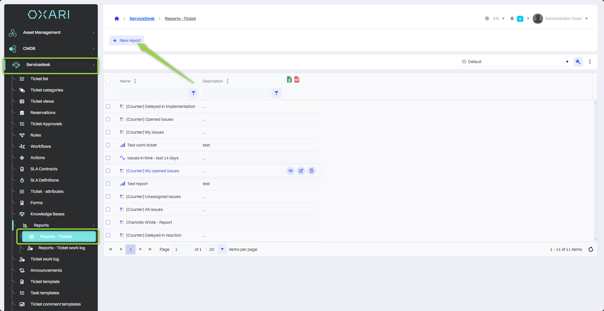Click the Description filter input field
604x311 pixels.
(x=237, y=93)
